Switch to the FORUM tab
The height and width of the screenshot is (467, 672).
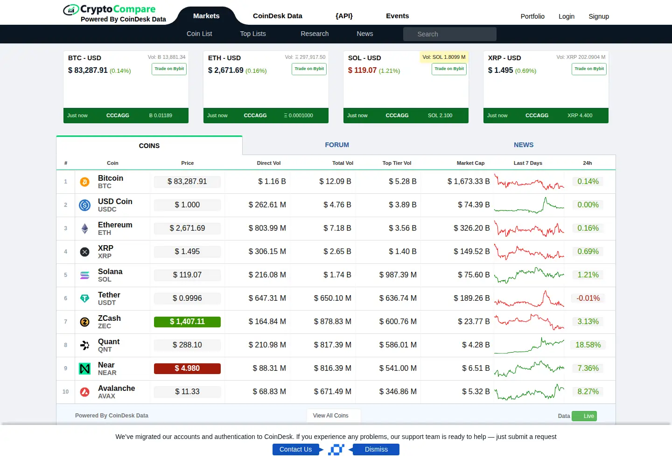pos(337,145)
